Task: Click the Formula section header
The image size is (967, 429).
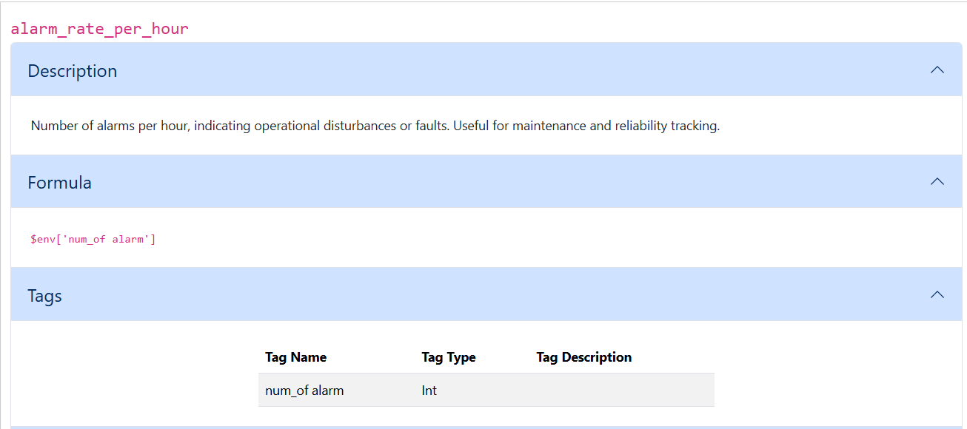Action: coord(59,182)
